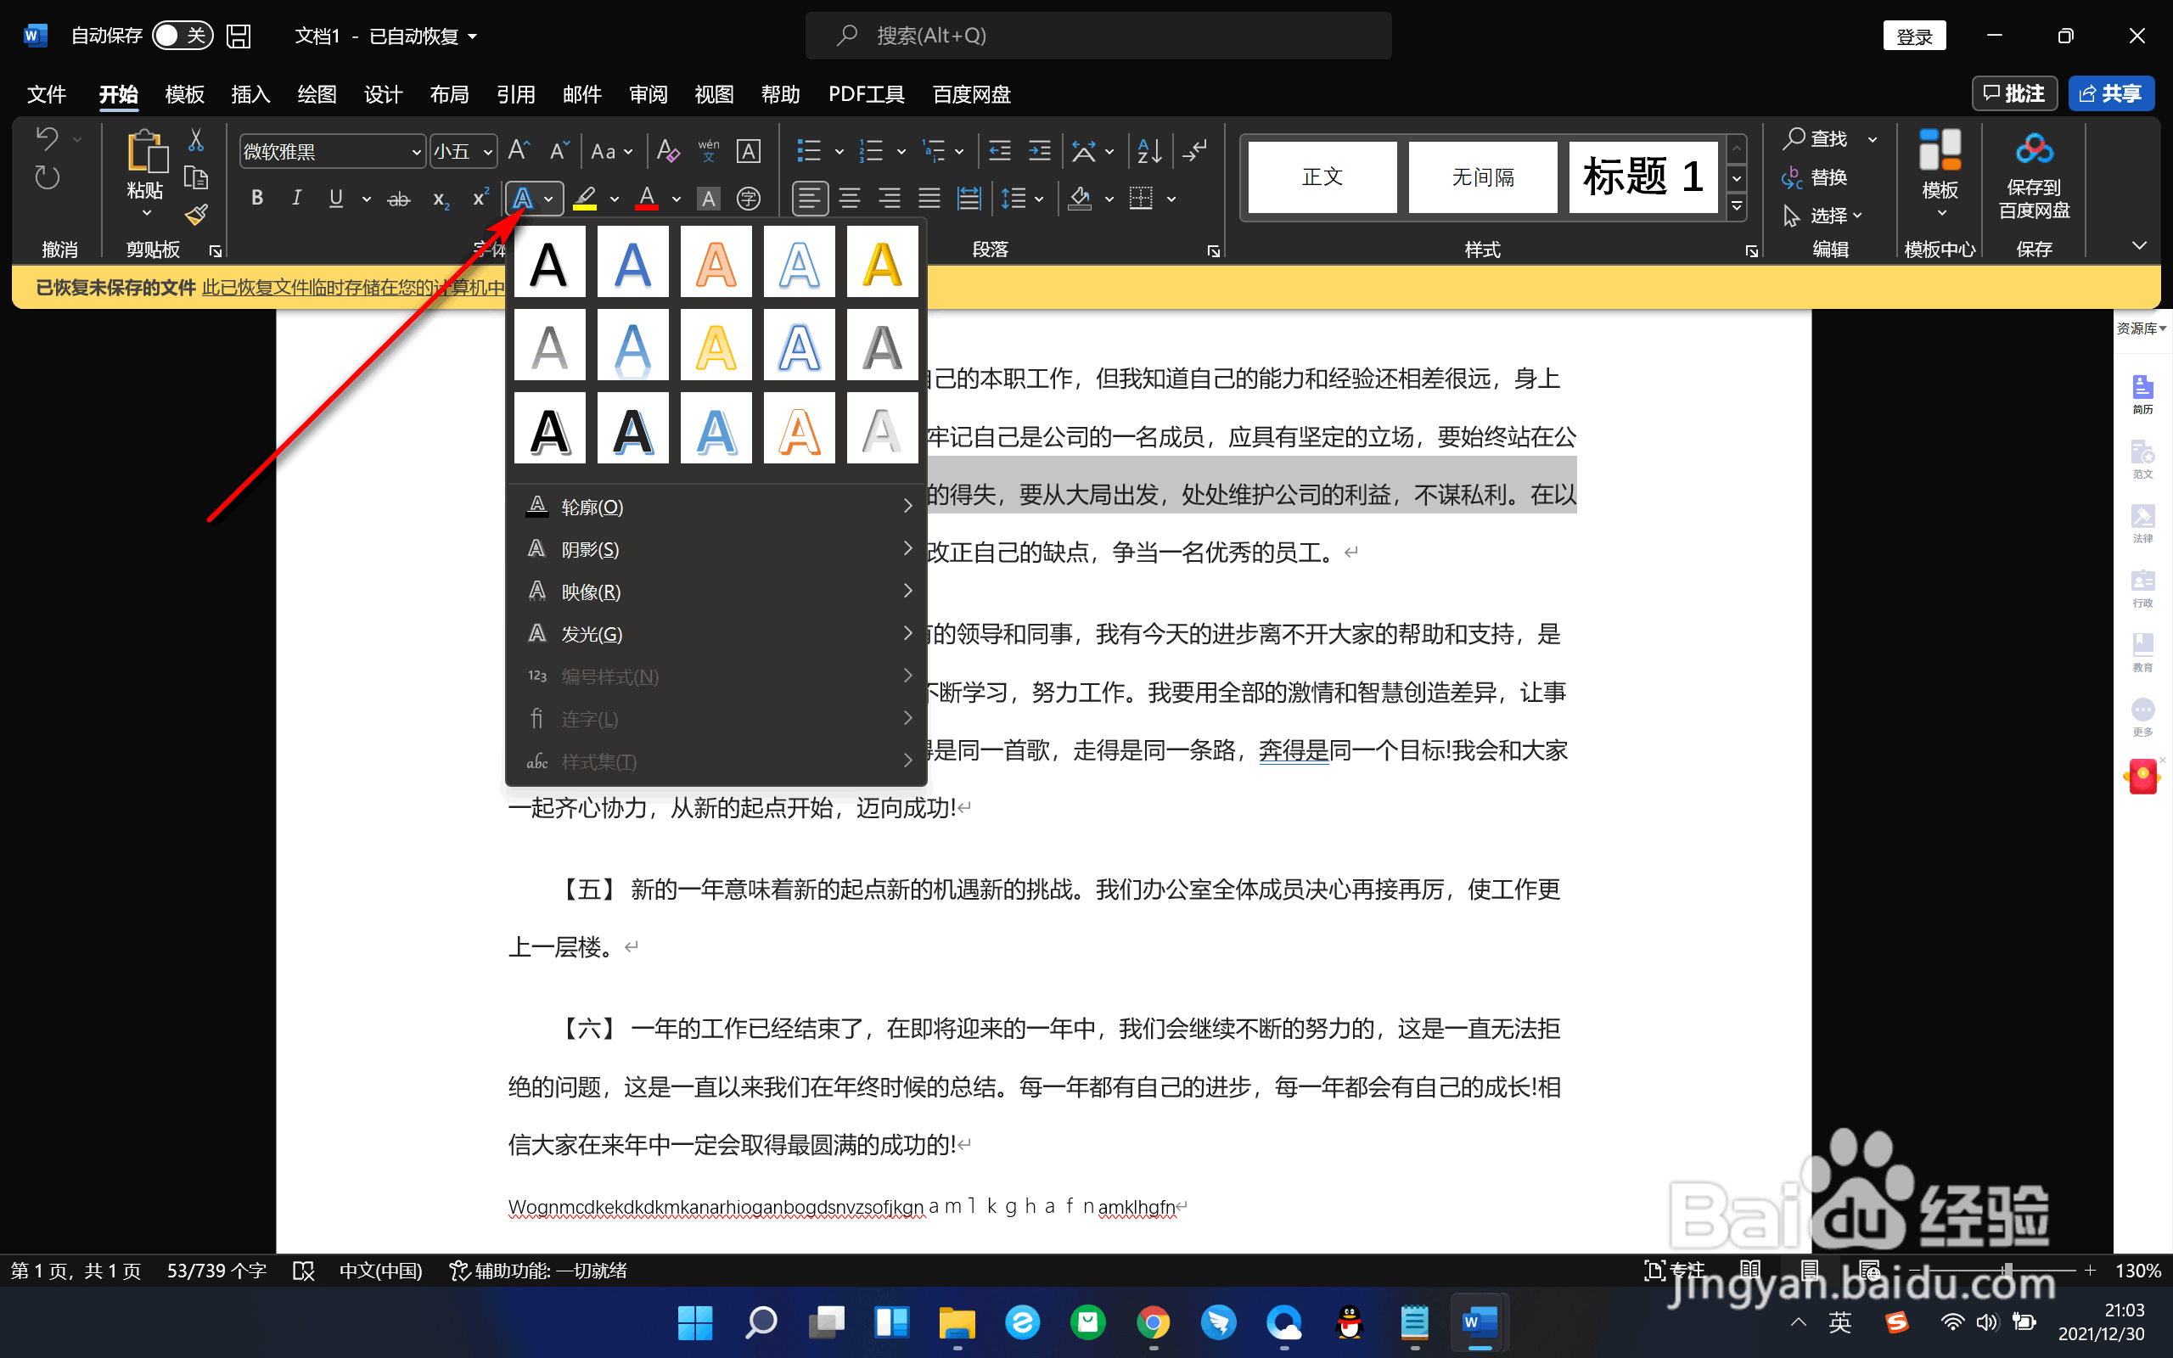Click inside the zoom slider
Screen dimensions: 2173x1358
pyautogui.click(x=2004, y=1271)
